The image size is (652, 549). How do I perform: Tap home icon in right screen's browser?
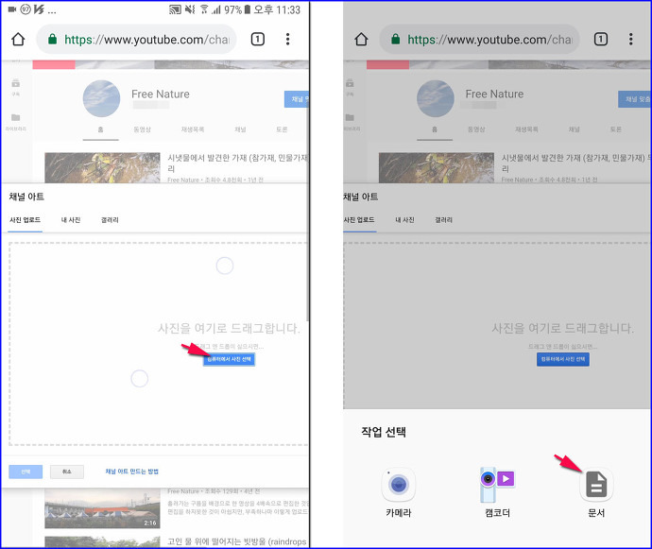[x=361, y=40]
